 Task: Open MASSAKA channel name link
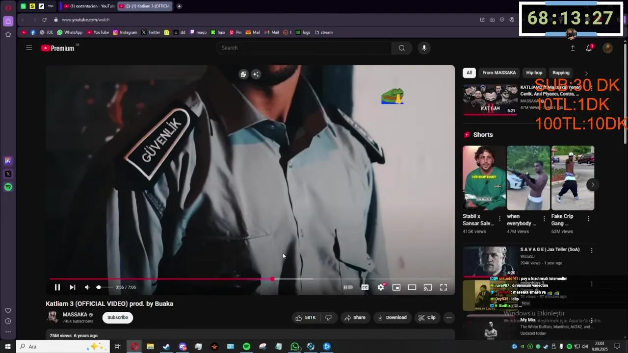point(75,315)
